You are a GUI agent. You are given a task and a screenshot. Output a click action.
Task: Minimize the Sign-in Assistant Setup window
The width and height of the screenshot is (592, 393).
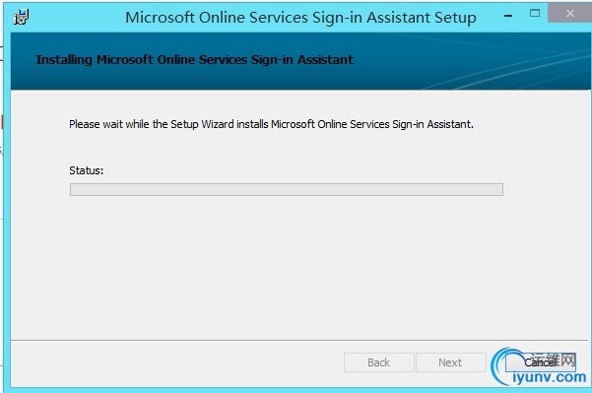508,16
